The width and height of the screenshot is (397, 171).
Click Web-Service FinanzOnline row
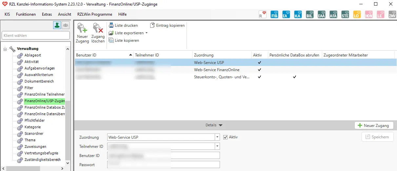(235, 70)
